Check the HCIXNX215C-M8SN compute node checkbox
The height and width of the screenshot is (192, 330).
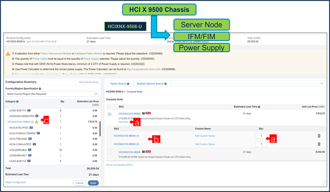point(109,152)
